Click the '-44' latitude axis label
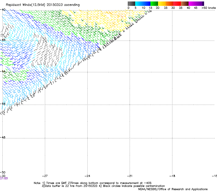This screenshot has width=217, height=191. pos(3,71)
